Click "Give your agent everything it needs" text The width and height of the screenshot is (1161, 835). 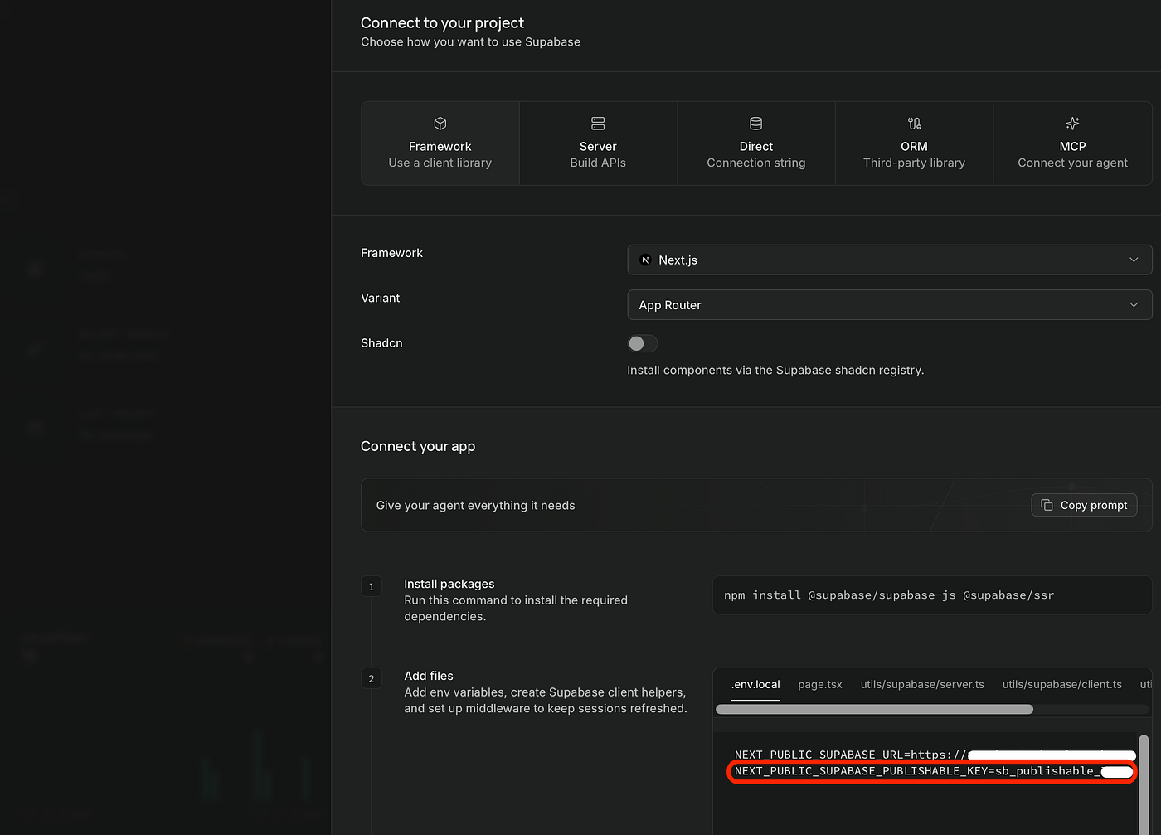click(x=475, y=506)
